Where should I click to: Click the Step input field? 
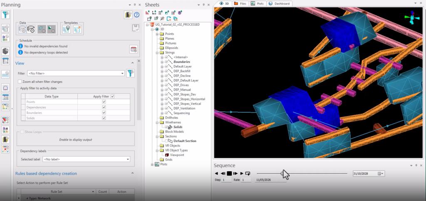226,180
